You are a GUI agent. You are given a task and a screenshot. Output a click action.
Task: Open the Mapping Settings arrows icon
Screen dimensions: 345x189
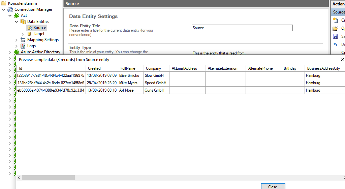[x=23, y=40]
